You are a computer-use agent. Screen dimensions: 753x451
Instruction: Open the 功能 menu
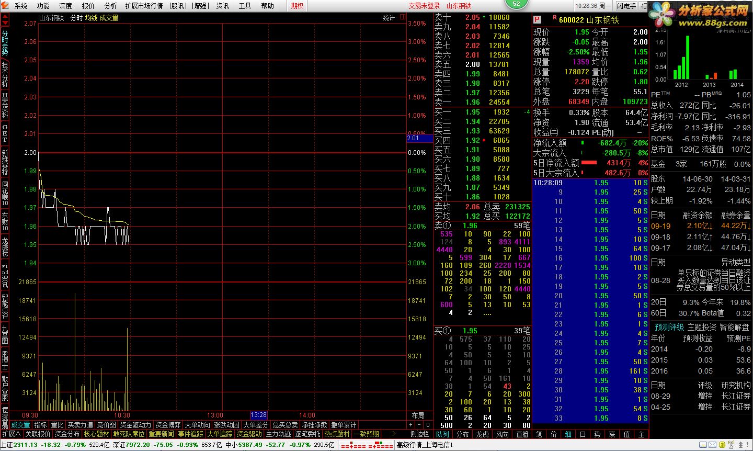(43, 6)
